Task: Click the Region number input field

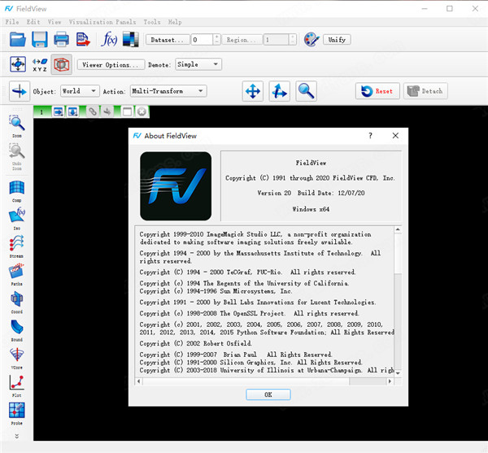Action: pos(277,40)
